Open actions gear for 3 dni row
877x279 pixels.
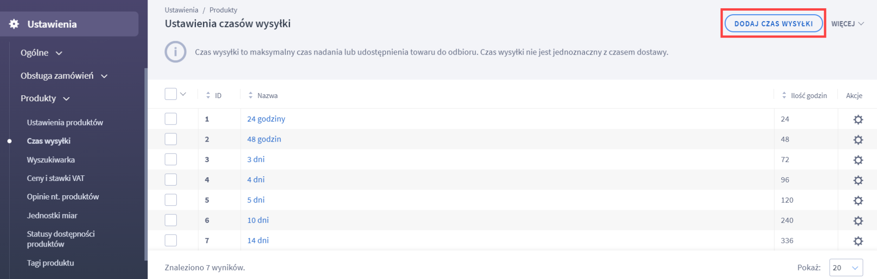(858, 160)
